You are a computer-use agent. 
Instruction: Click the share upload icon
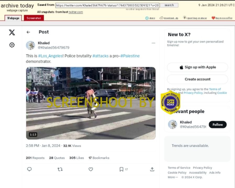click(x=152, y=169)
